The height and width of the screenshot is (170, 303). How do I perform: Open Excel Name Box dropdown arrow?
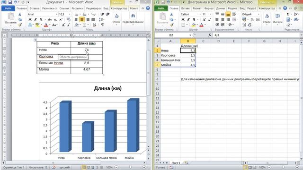pos(190,35)
